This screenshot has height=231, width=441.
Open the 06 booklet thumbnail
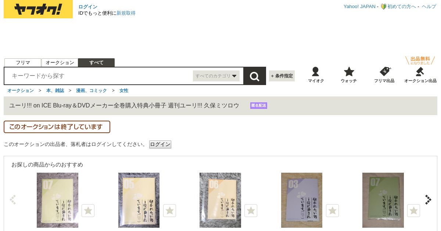[220, 200]
